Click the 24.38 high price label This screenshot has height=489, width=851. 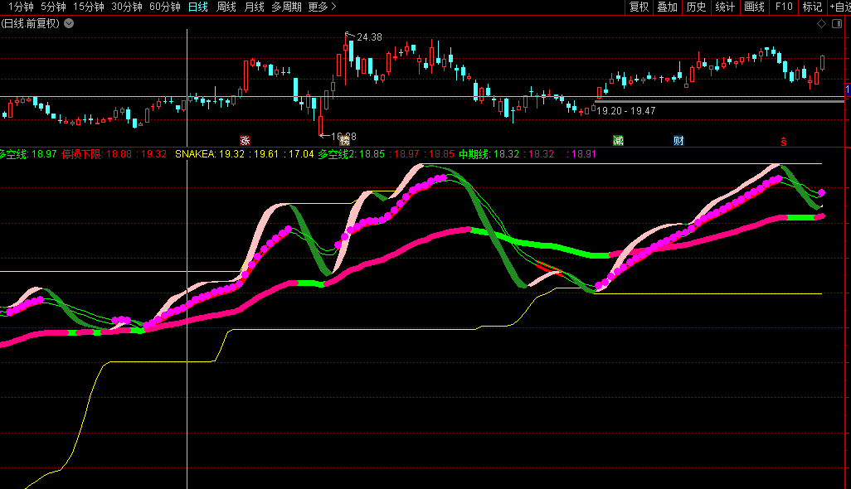[370, 37]
